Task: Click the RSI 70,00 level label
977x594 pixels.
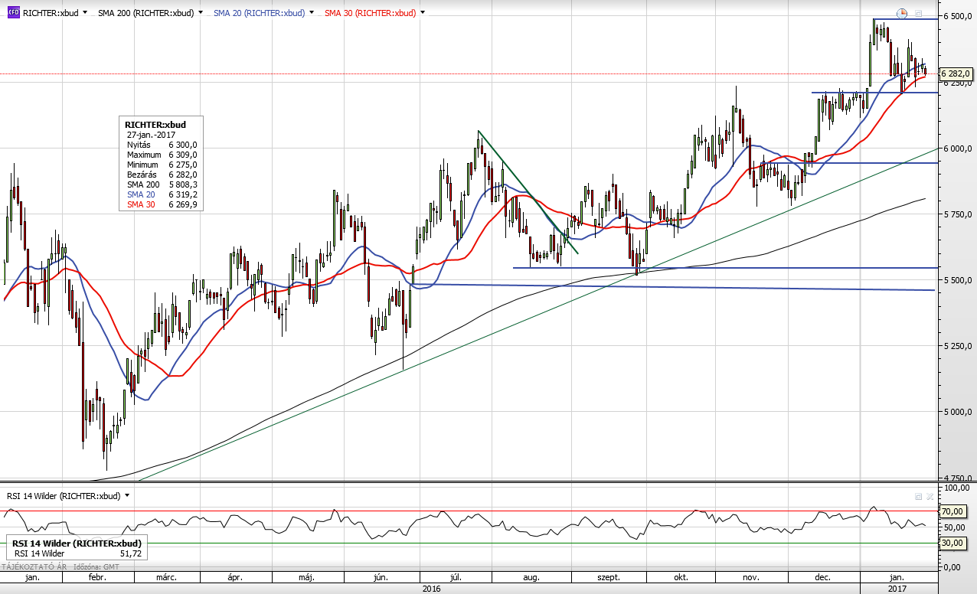Action: click(952, 511)
